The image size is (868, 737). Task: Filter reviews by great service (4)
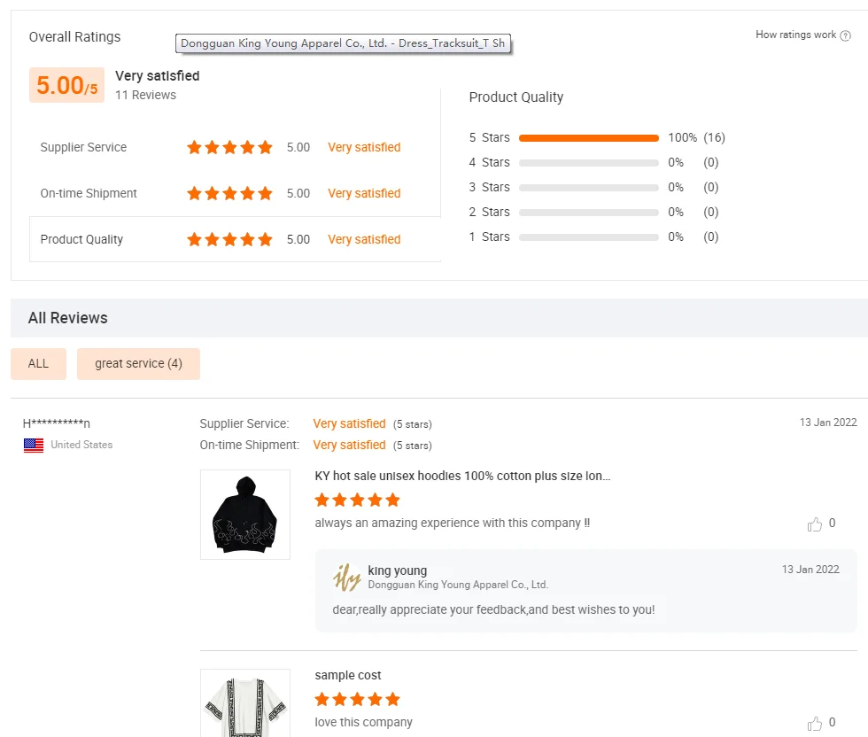pyautogui.click(x=138, y=364)
